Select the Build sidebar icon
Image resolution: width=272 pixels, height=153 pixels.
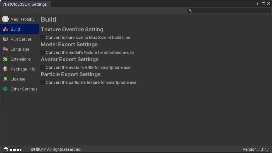point(5,29)
